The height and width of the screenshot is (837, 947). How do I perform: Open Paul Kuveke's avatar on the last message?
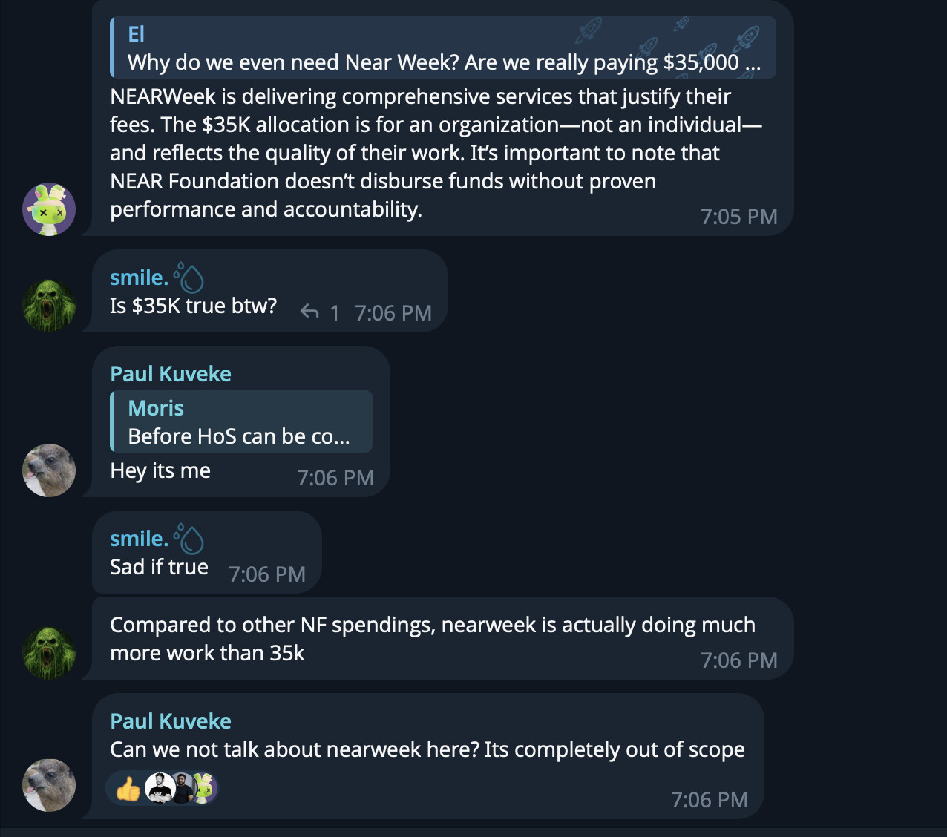tap(49, 785)
